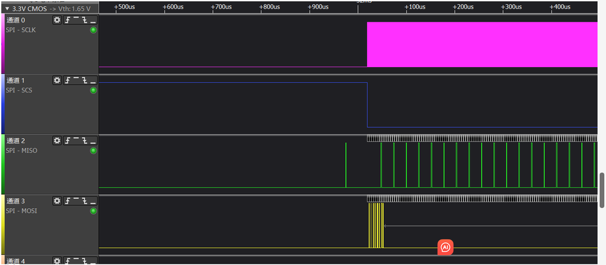Viewport: 606px width, 265px height.
Task: Set falling edge trigger on 通道 0
Action: [85, 20]
